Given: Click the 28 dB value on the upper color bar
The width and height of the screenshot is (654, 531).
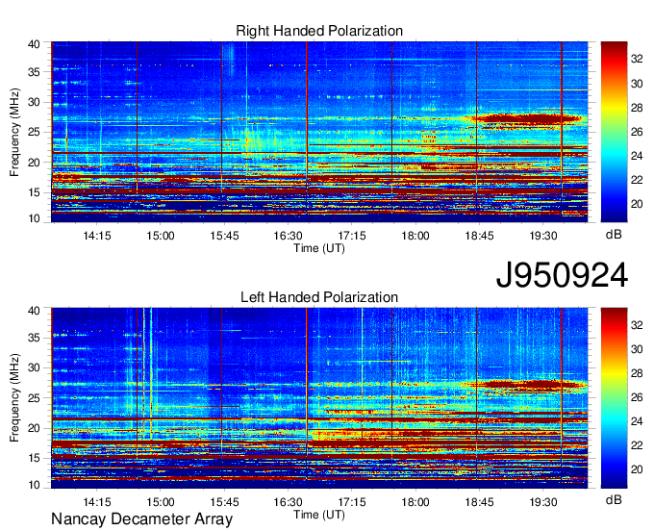Looking at the screenshot, I should (x=637, y=108).
